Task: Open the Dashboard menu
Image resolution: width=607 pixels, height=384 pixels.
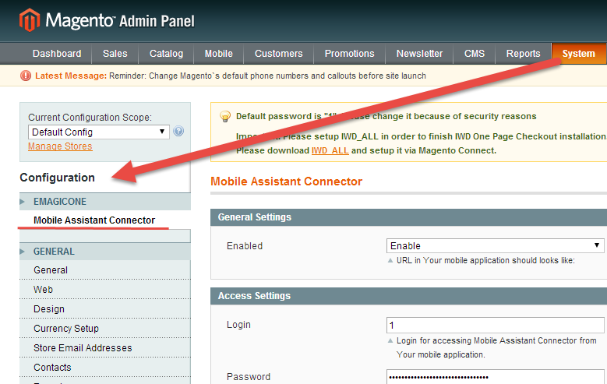Action: (x=57, y=54)
